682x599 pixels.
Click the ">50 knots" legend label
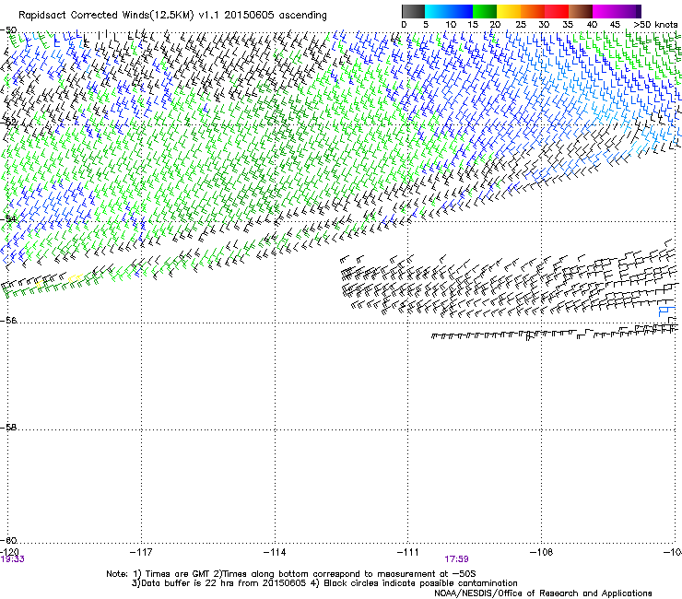coord(655,25)
